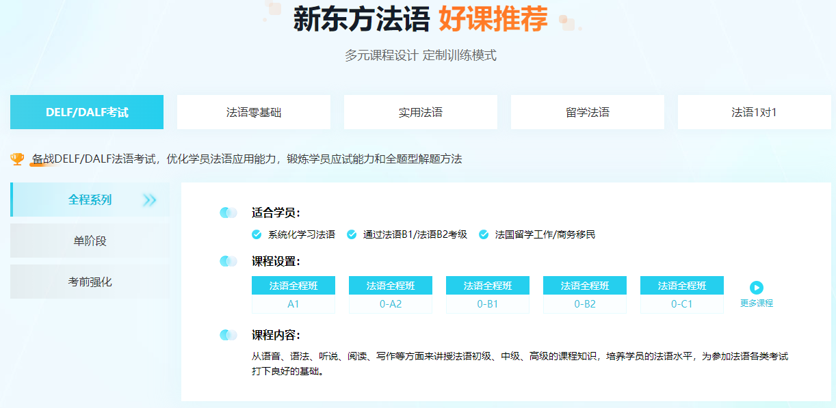Click the checkmark beside 系统化学习法语
Screen dimensions: 836x408
(x=257, y=234)
